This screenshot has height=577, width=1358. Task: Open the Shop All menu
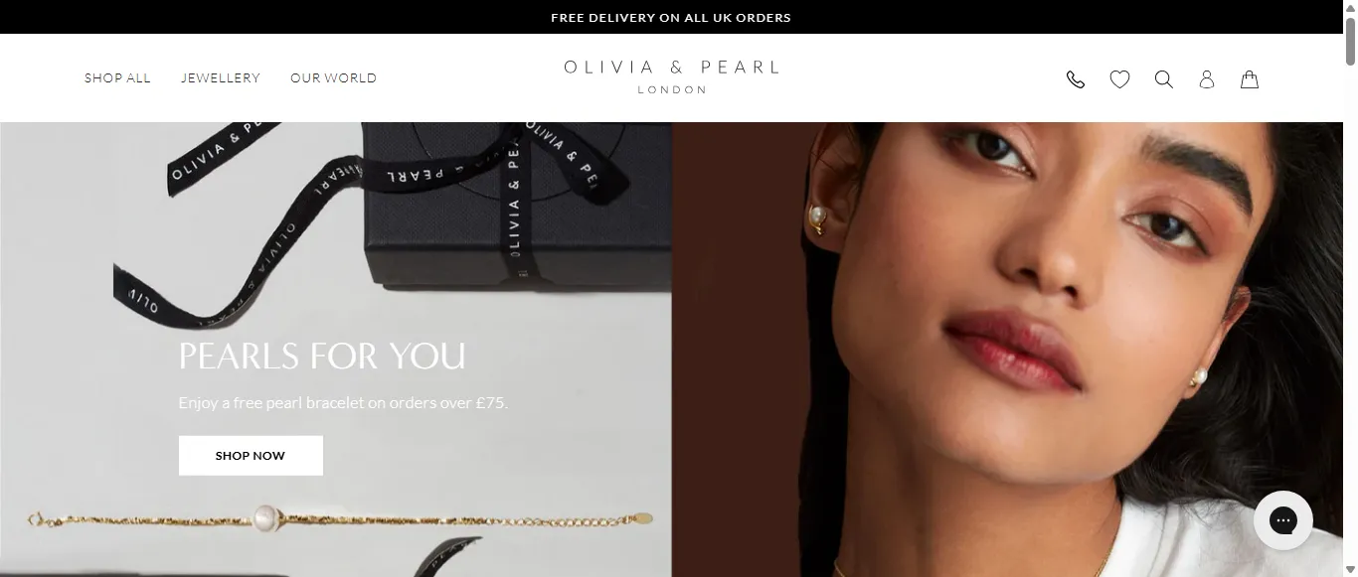117,78
